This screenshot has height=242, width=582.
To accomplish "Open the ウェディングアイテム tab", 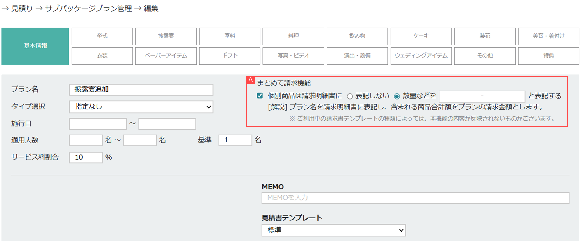I will pyautogui.click(x=421, y=56).
